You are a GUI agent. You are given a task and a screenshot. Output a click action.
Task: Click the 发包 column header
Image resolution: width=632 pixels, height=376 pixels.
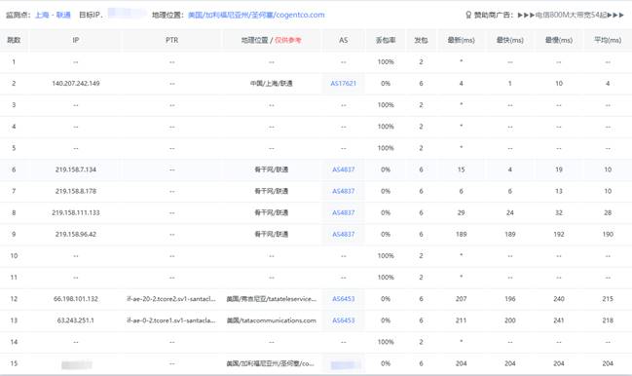pyautogui.click(x=421, y=40)
